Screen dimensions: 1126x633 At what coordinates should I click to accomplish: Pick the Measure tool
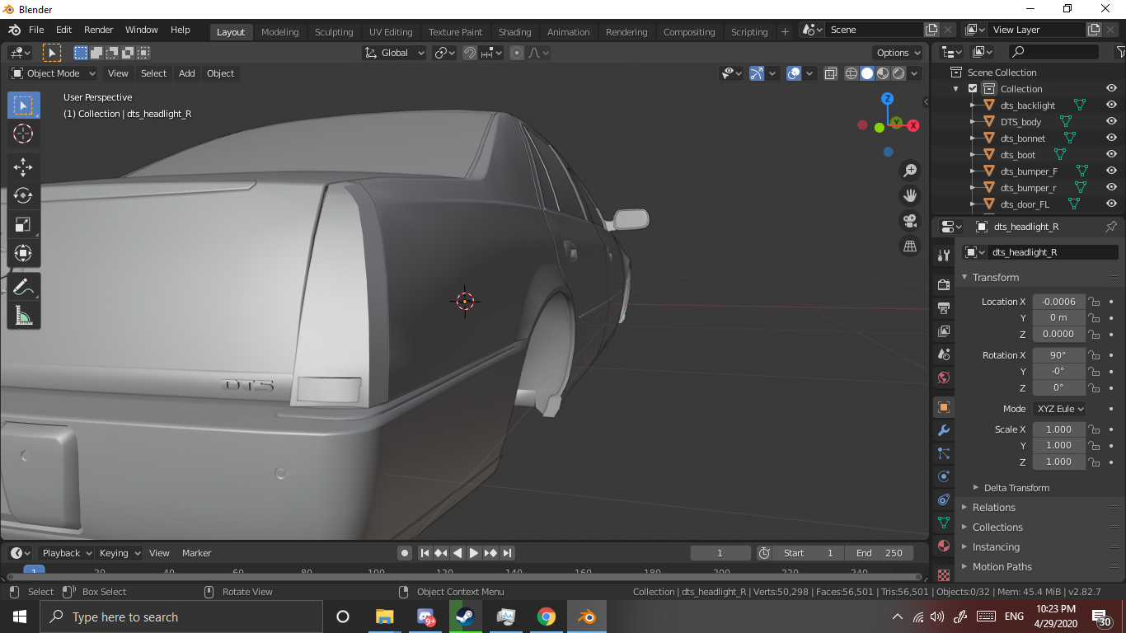pos(23,316)
